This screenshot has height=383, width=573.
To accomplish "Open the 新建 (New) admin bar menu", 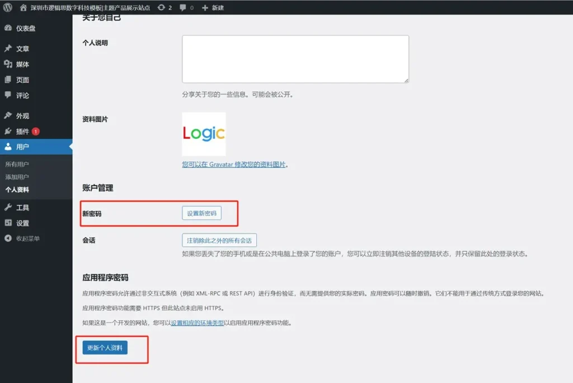I will [213, 8].
